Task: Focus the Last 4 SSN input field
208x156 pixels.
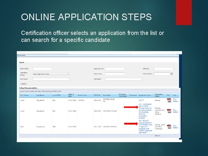Action: coord(42,69)
